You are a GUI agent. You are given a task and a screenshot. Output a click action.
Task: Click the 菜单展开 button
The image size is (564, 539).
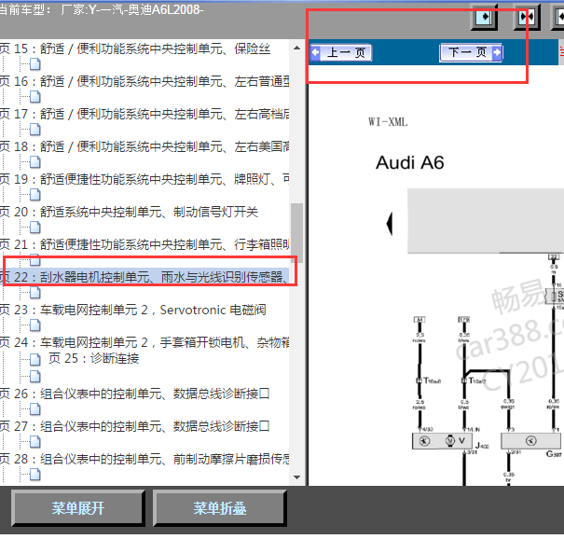click(x=78, y=508)
